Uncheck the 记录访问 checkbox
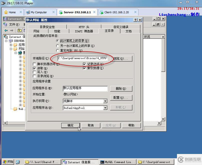 pos(84,64)
